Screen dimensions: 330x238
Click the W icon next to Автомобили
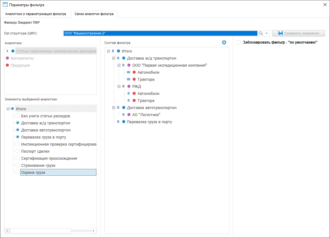point(129,72)
